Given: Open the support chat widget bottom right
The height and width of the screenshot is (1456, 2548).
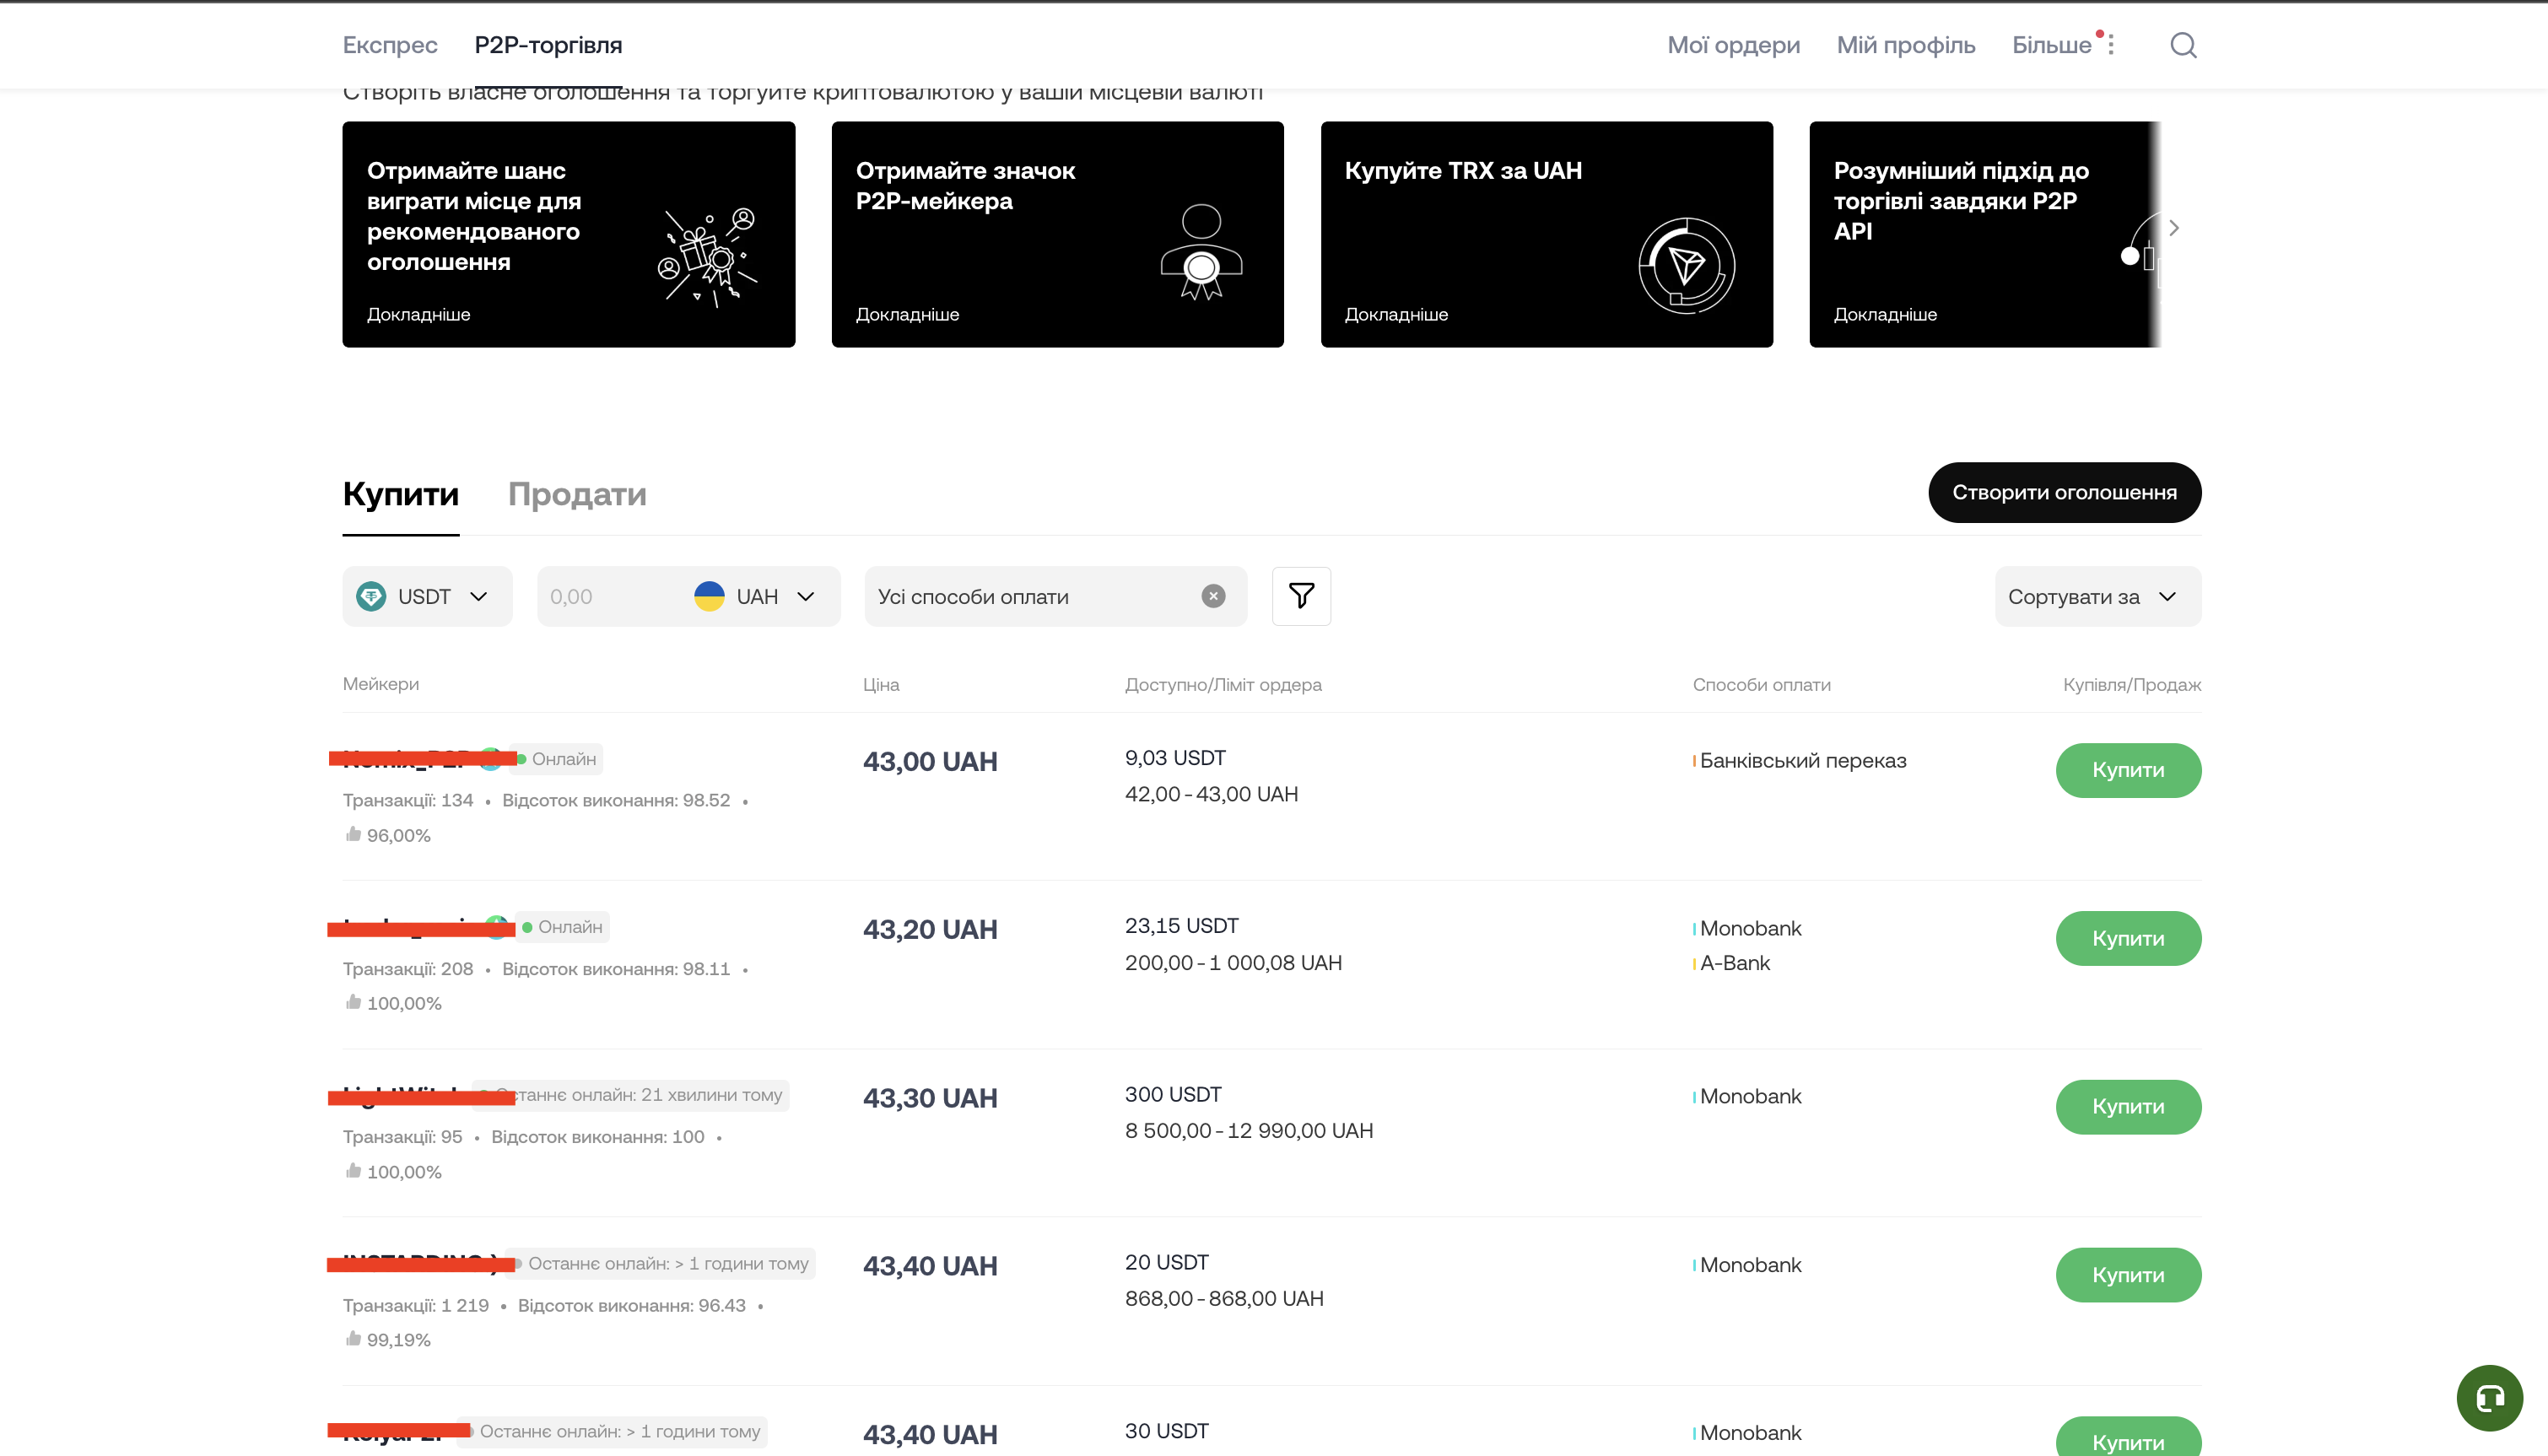Looking at the screenshot, I should (2489, 1397).
